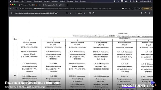
Task: Open the Chrome profile avatar
Action: tap(140, 8)
